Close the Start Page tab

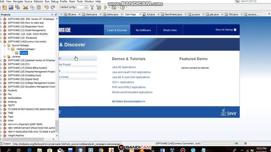tap(140, 14)
